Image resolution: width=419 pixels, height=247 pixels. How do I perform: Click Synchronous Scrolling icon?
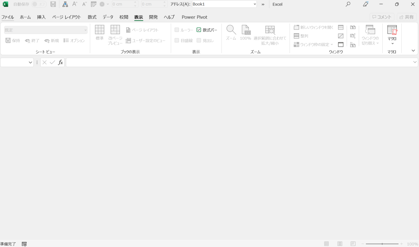353,36
